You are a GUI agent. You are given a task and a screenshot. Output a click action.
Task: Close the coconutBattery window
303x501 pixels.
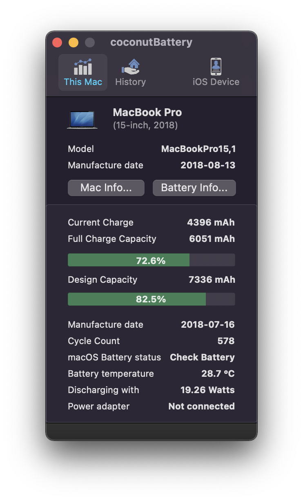point(57,42)
